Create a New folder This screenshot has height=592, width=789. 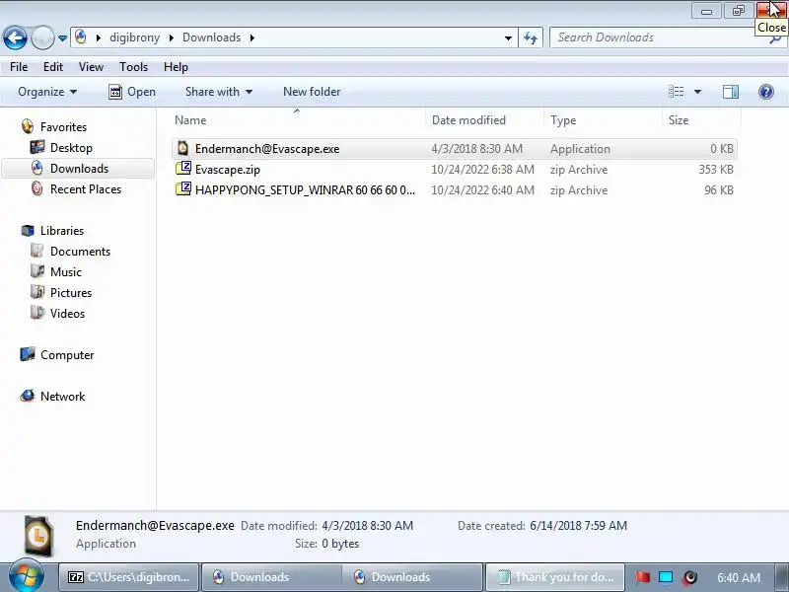[312, 92]
